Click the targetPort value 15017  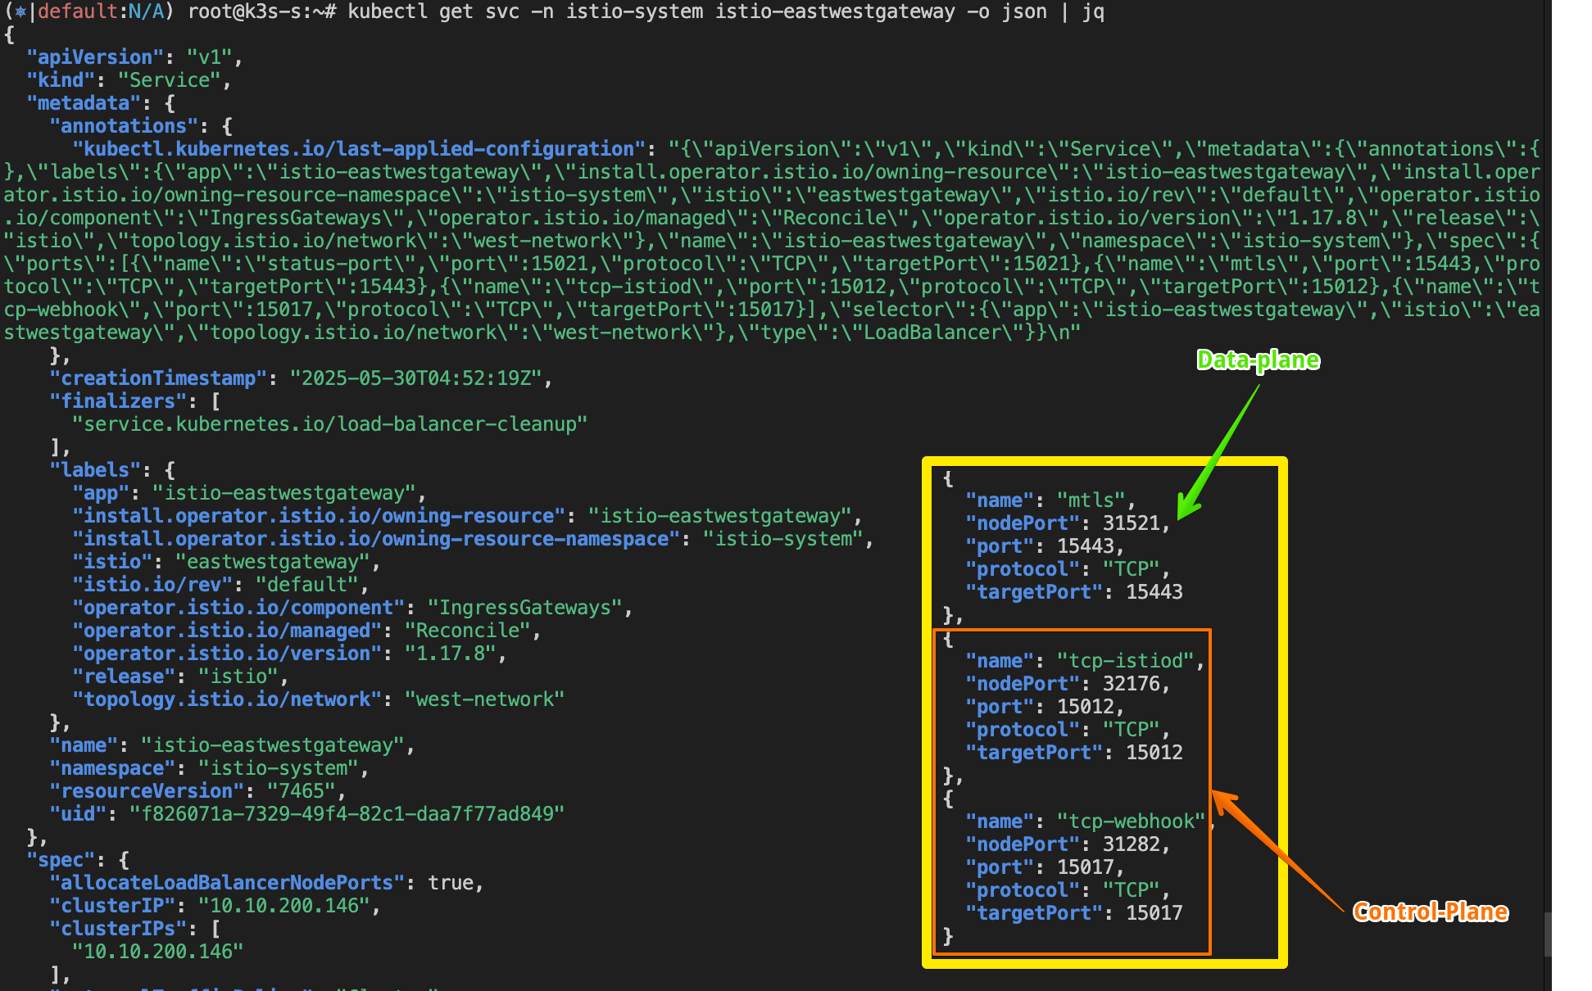click(x=1154, y=913)
